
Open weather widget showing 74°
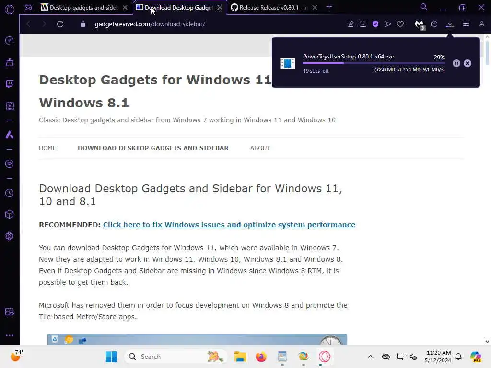(x=16, y=356)
